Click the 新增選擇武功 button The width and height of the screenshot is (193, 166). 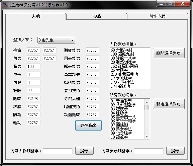coord(169,104)
